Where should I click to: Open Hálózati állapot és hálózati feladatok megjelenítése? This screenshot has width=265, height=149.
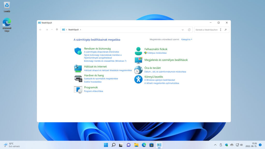(x=108, y=70)
